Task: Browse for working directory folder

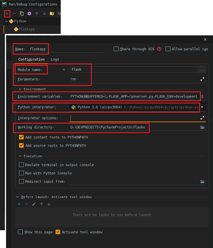Action: [x=202, y=127]
